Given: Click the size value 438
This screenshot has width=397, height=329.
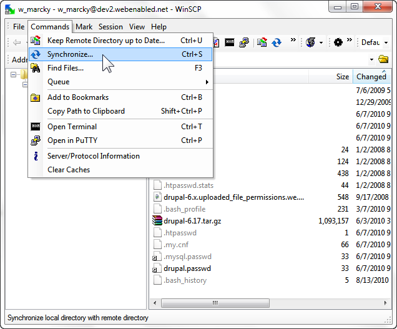Looking at the screenshot, I should coord(343,173).
